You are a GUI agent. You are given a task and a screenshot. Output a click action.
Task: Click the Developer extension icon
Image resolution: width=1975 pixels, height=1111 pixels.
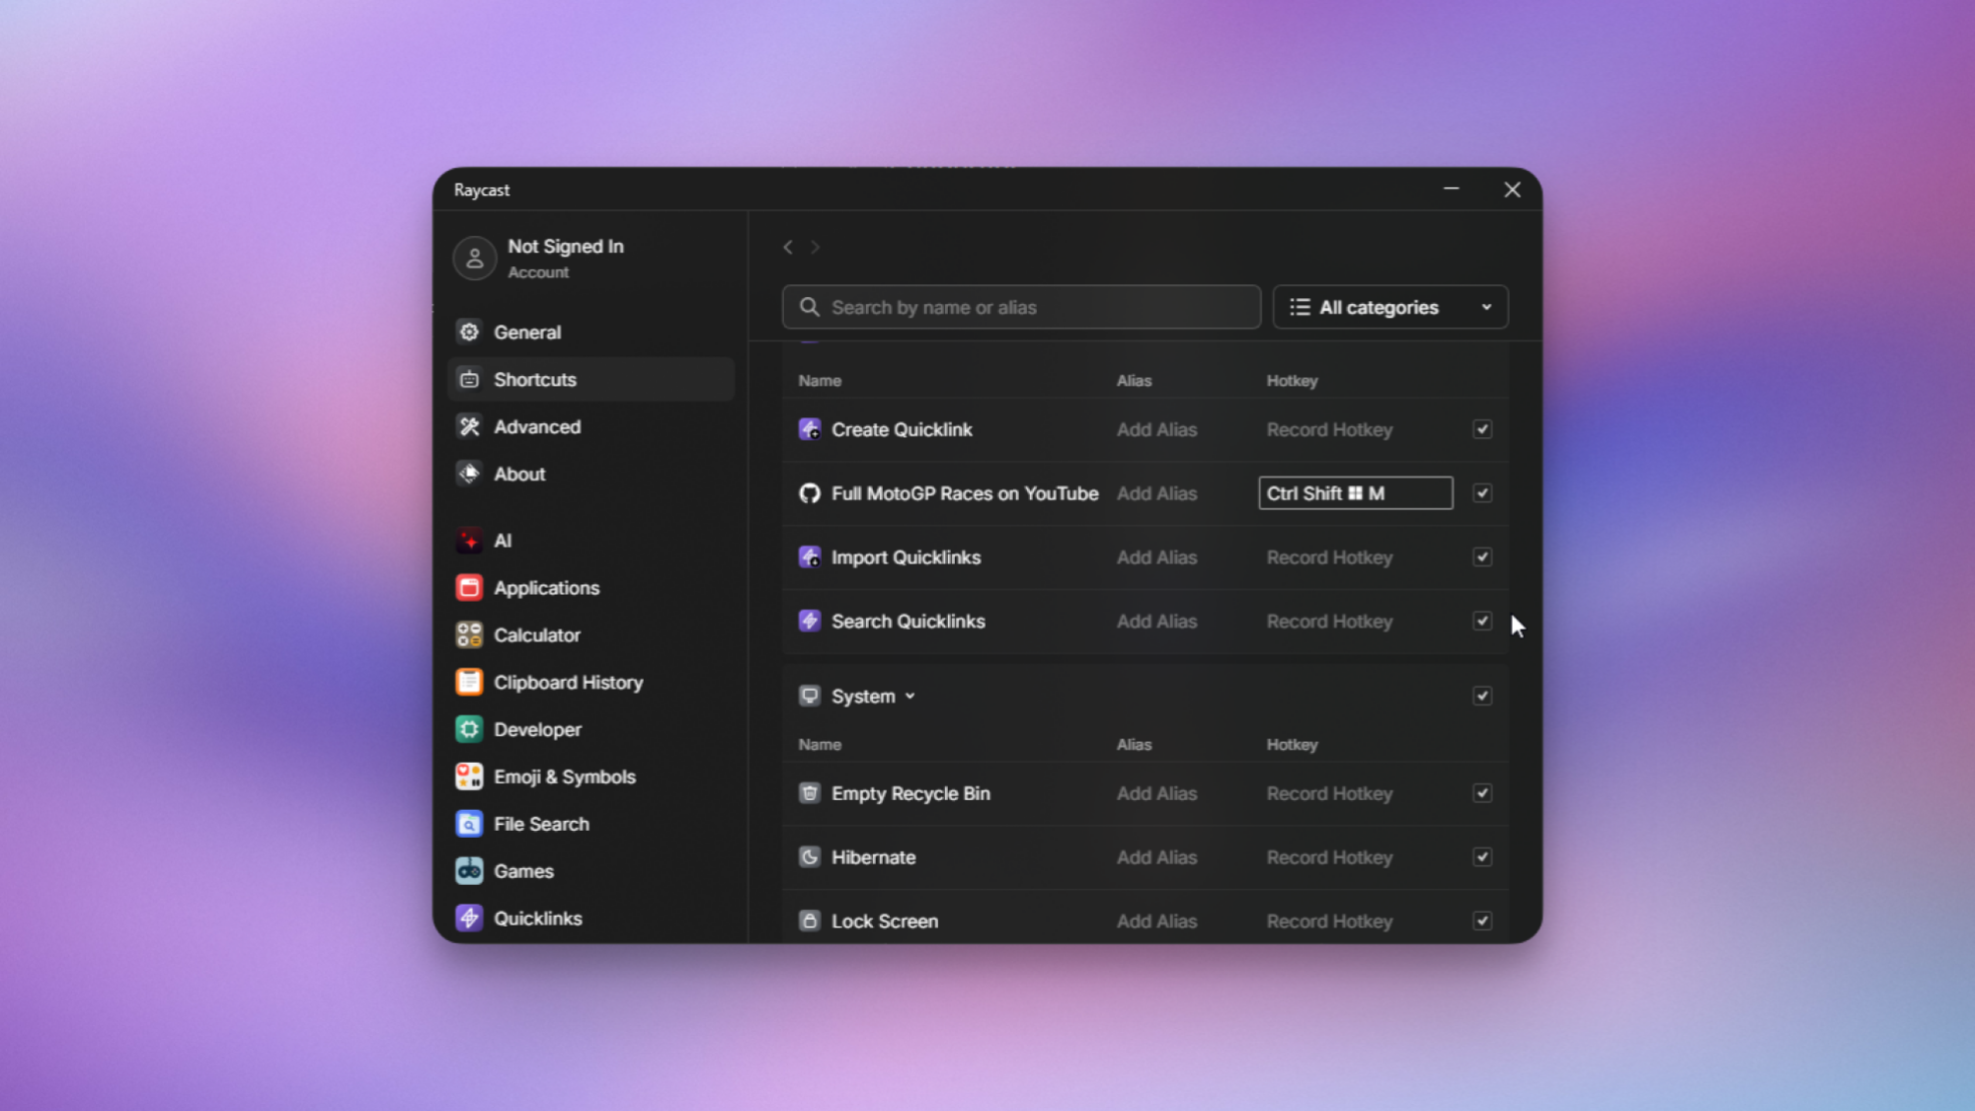(469, 729)
